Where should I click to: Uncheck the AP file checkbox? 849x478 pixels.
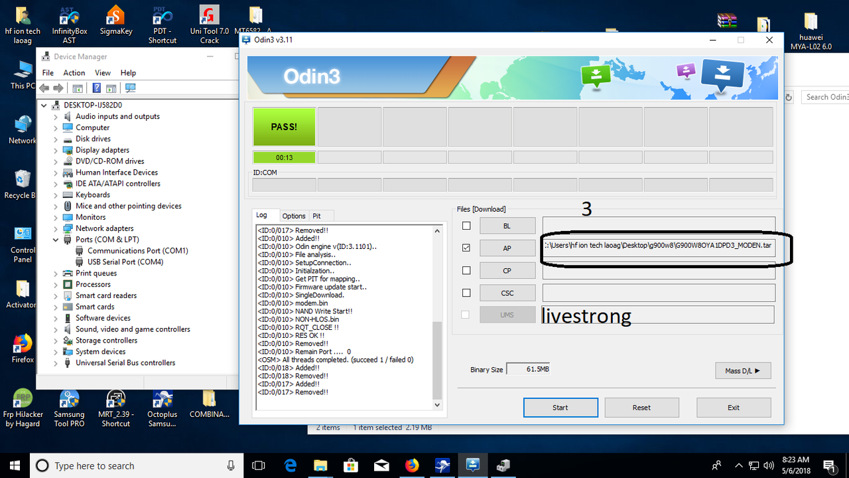click(x=466, y=248)
